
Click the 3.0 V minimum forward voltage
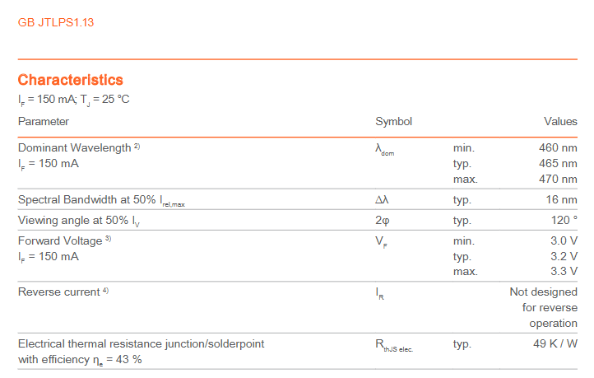pos(564,240)
